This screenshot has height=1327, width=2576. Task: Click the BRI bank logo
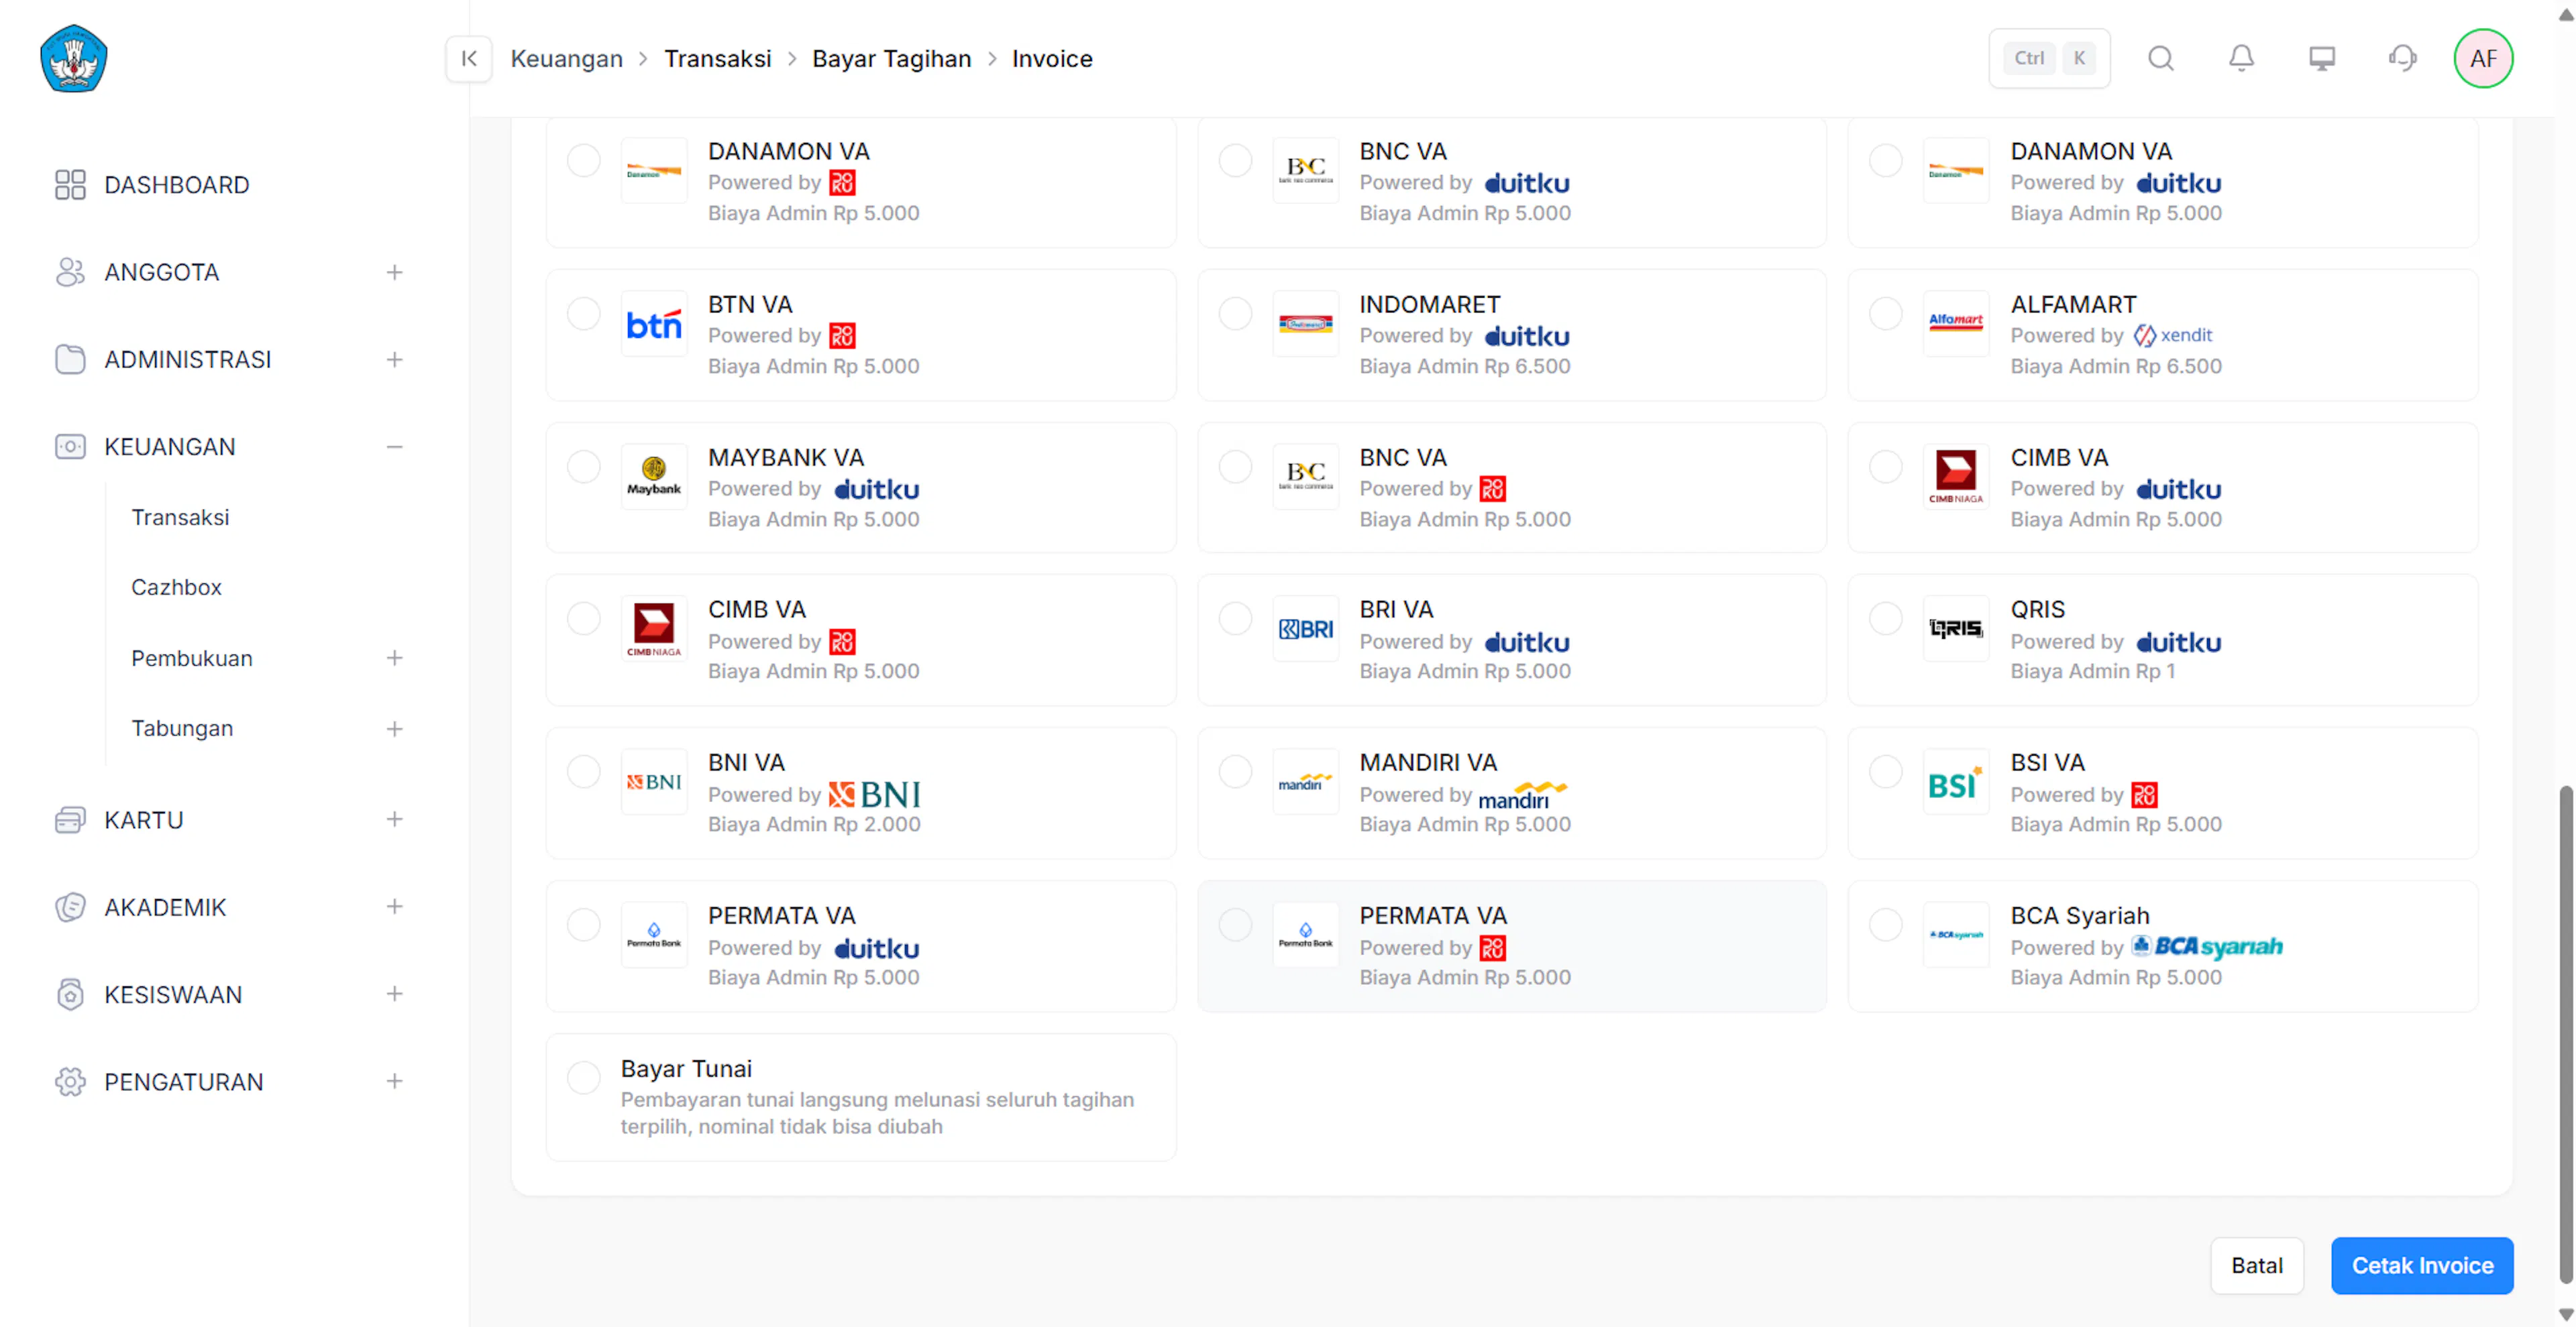tap(1305, 628)
